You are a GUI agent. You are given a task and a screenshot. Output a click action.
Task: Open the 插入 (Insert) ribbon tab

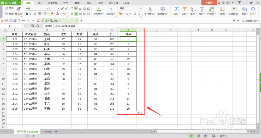tap(40, 3)
